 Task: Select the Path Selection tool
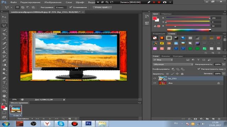pyautogui.click(x=4, y=87)
